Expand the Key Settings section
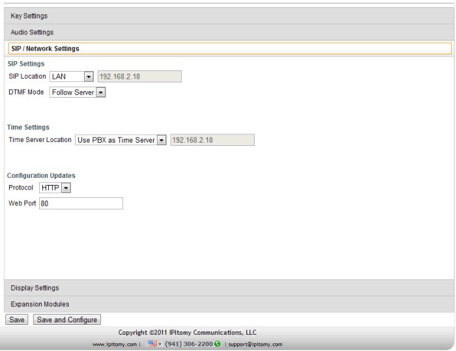Viewport: 456px width, 351px height. click(x=229, y=16)
